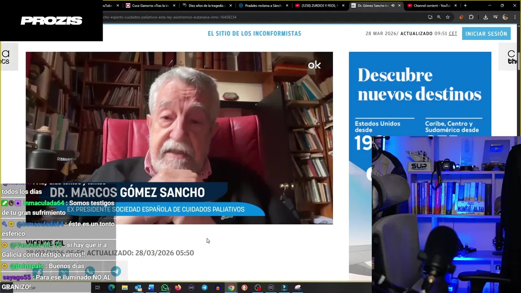Open File Explorer from taskbar

point(125,288)
